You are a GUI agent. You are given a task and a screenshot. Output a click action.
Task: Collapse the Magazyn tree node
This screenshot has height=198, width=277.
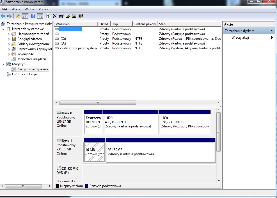(x=3, y=64)
